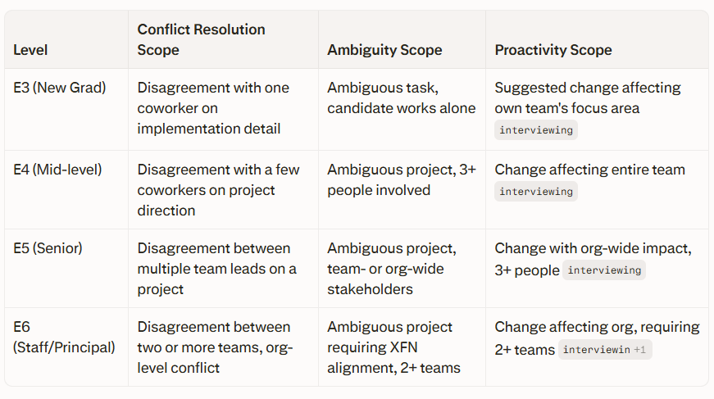The image size is (714, 399).
Task: Select the Level column header
Action: [30, 50]
